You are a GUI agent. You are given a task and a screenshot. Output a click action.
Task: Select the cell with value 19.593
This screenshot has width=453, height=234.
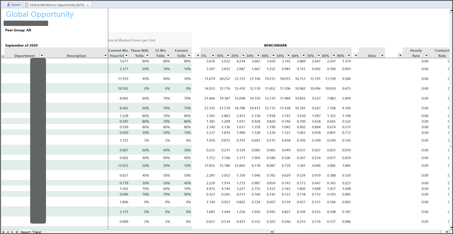point(123,89)
